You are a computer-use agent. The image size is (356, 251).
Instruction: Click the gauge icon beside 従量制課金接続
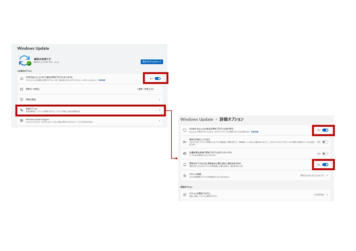185,154
